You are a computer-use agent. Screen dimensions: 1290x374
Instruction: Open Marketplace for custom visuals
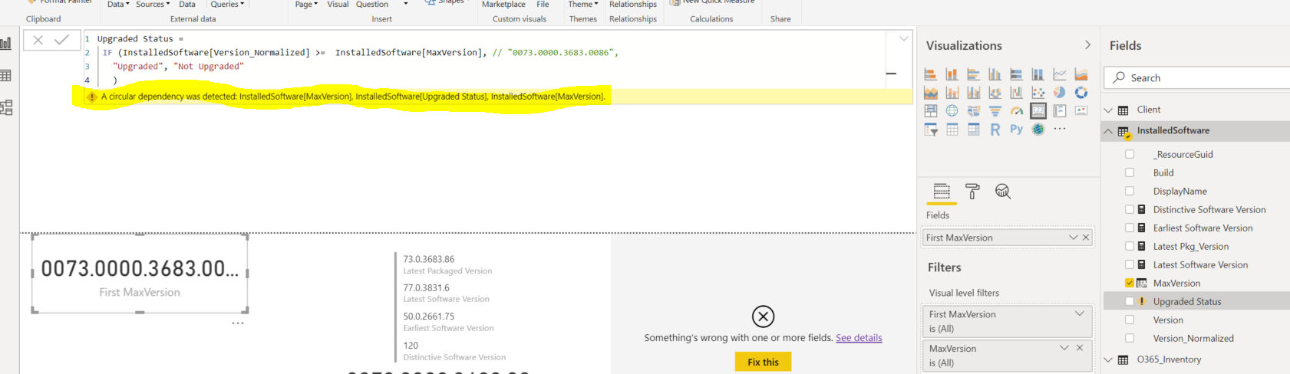503,4
